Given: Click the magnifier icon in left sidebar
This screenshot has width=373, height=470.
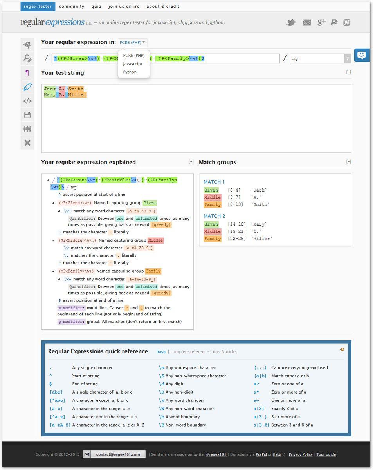Looking at the screenshot, I should pos(27,59).
